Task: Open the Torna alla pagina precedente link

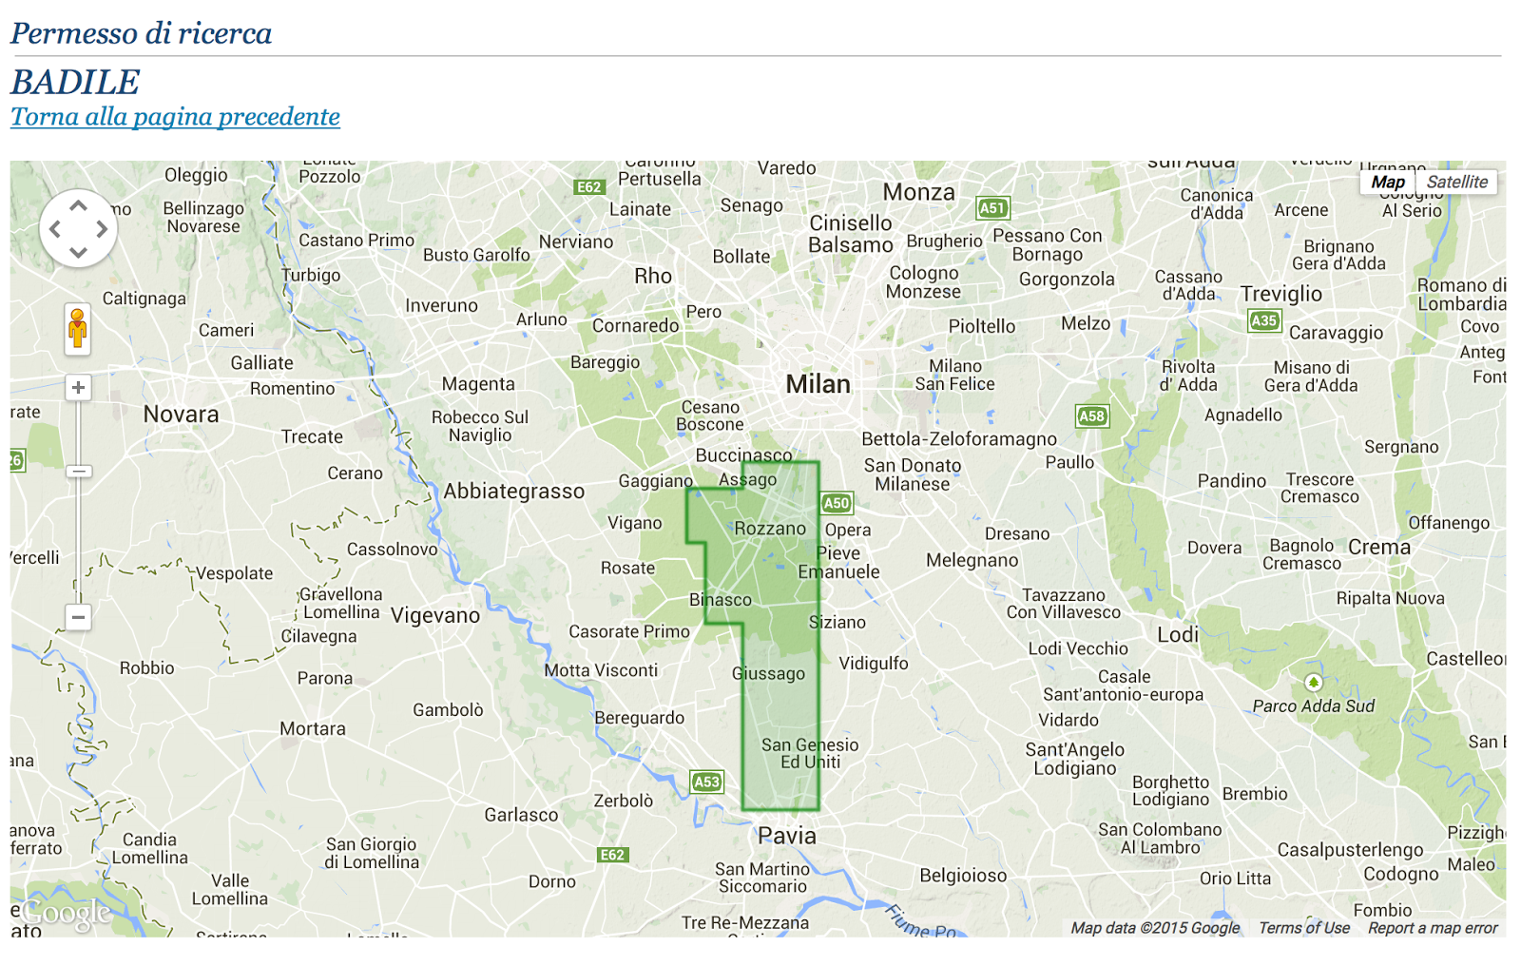Action: pos(175,117)
